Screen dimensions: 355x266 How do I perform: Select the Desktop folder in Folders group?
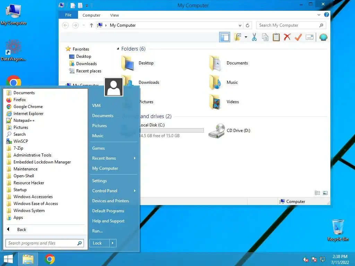(x=138, y=63)
